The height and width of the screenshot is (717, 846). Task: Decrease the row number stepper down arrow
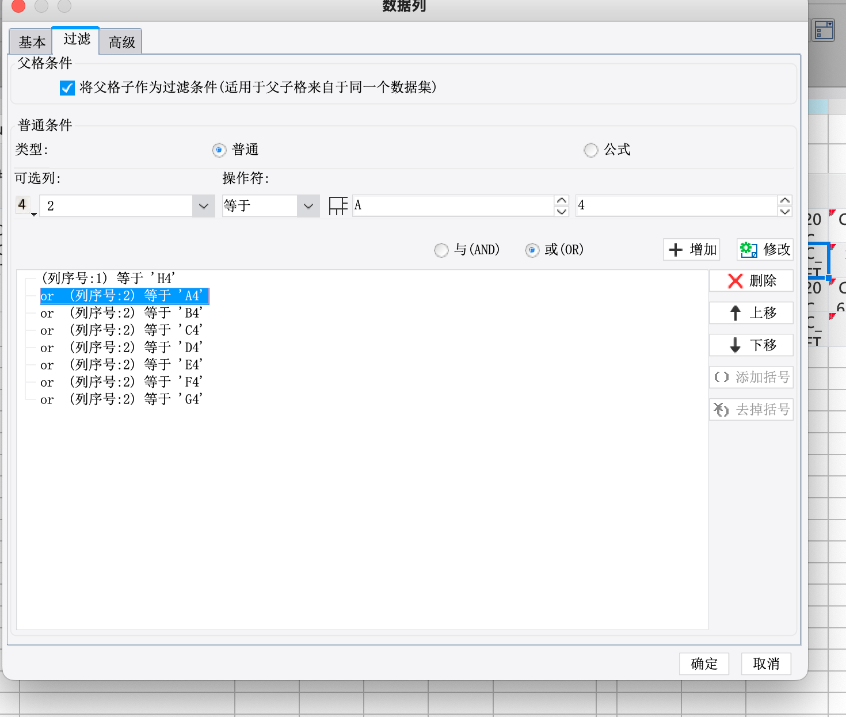[785, 211]
